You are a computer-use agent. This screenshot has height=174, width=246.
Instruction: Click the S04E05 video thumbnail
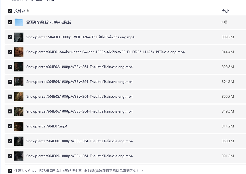[19, 96]
